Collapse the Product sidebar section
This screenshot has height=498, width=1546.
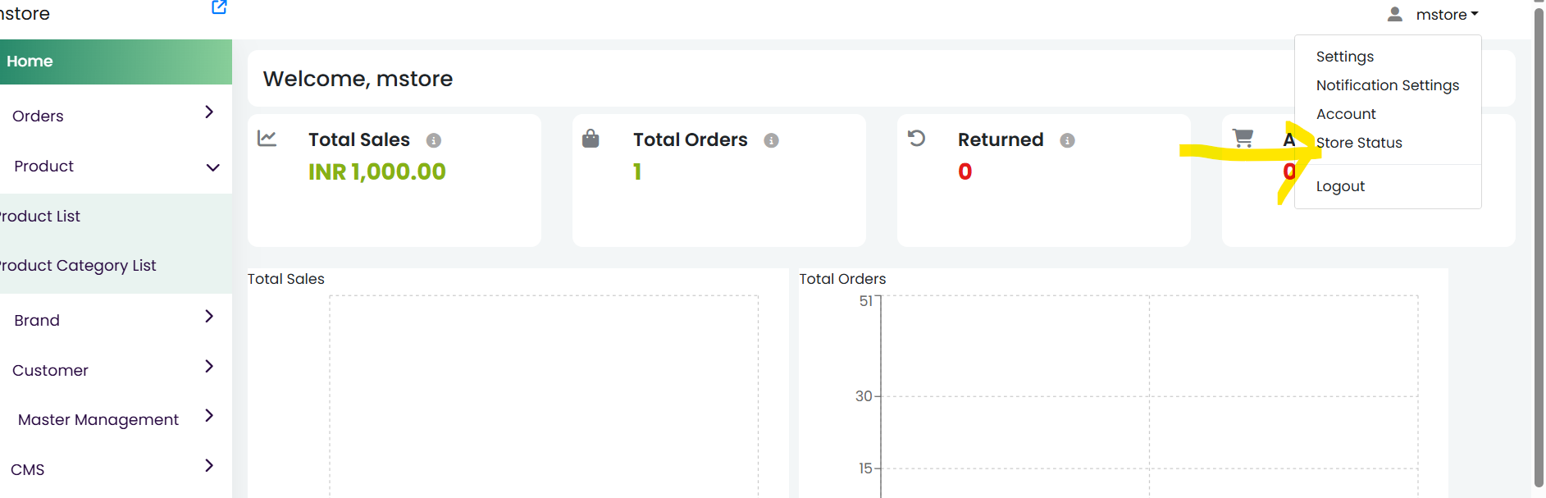point(116,166)
